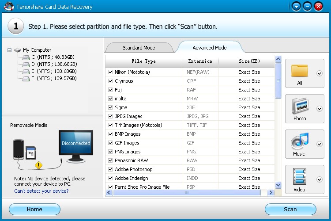
Task: Uncheck the Adobe Photoshop checkbox
Action: pos(110,169)
